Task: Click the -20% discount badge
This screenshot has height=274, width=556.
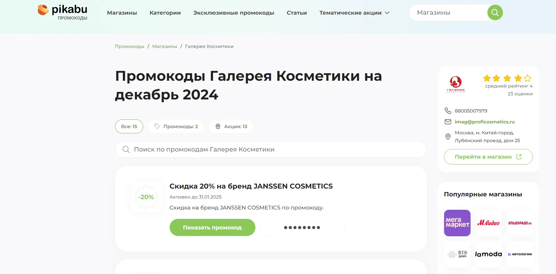Action: (x=146, y=197)
